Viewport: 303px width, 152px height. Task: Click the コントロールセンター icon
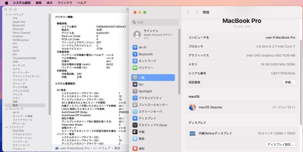point(135,105)
